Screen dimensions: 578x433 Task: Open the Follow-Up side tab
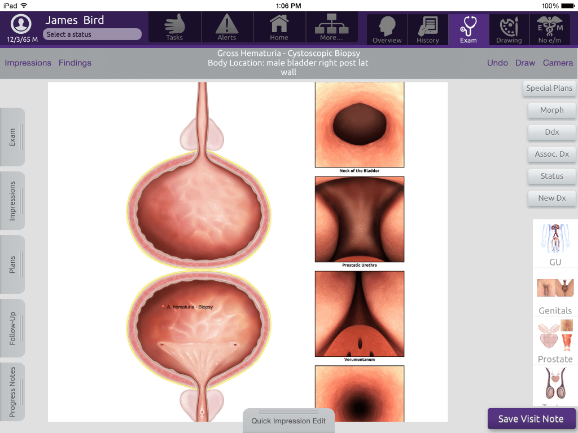tap(12, 328)
